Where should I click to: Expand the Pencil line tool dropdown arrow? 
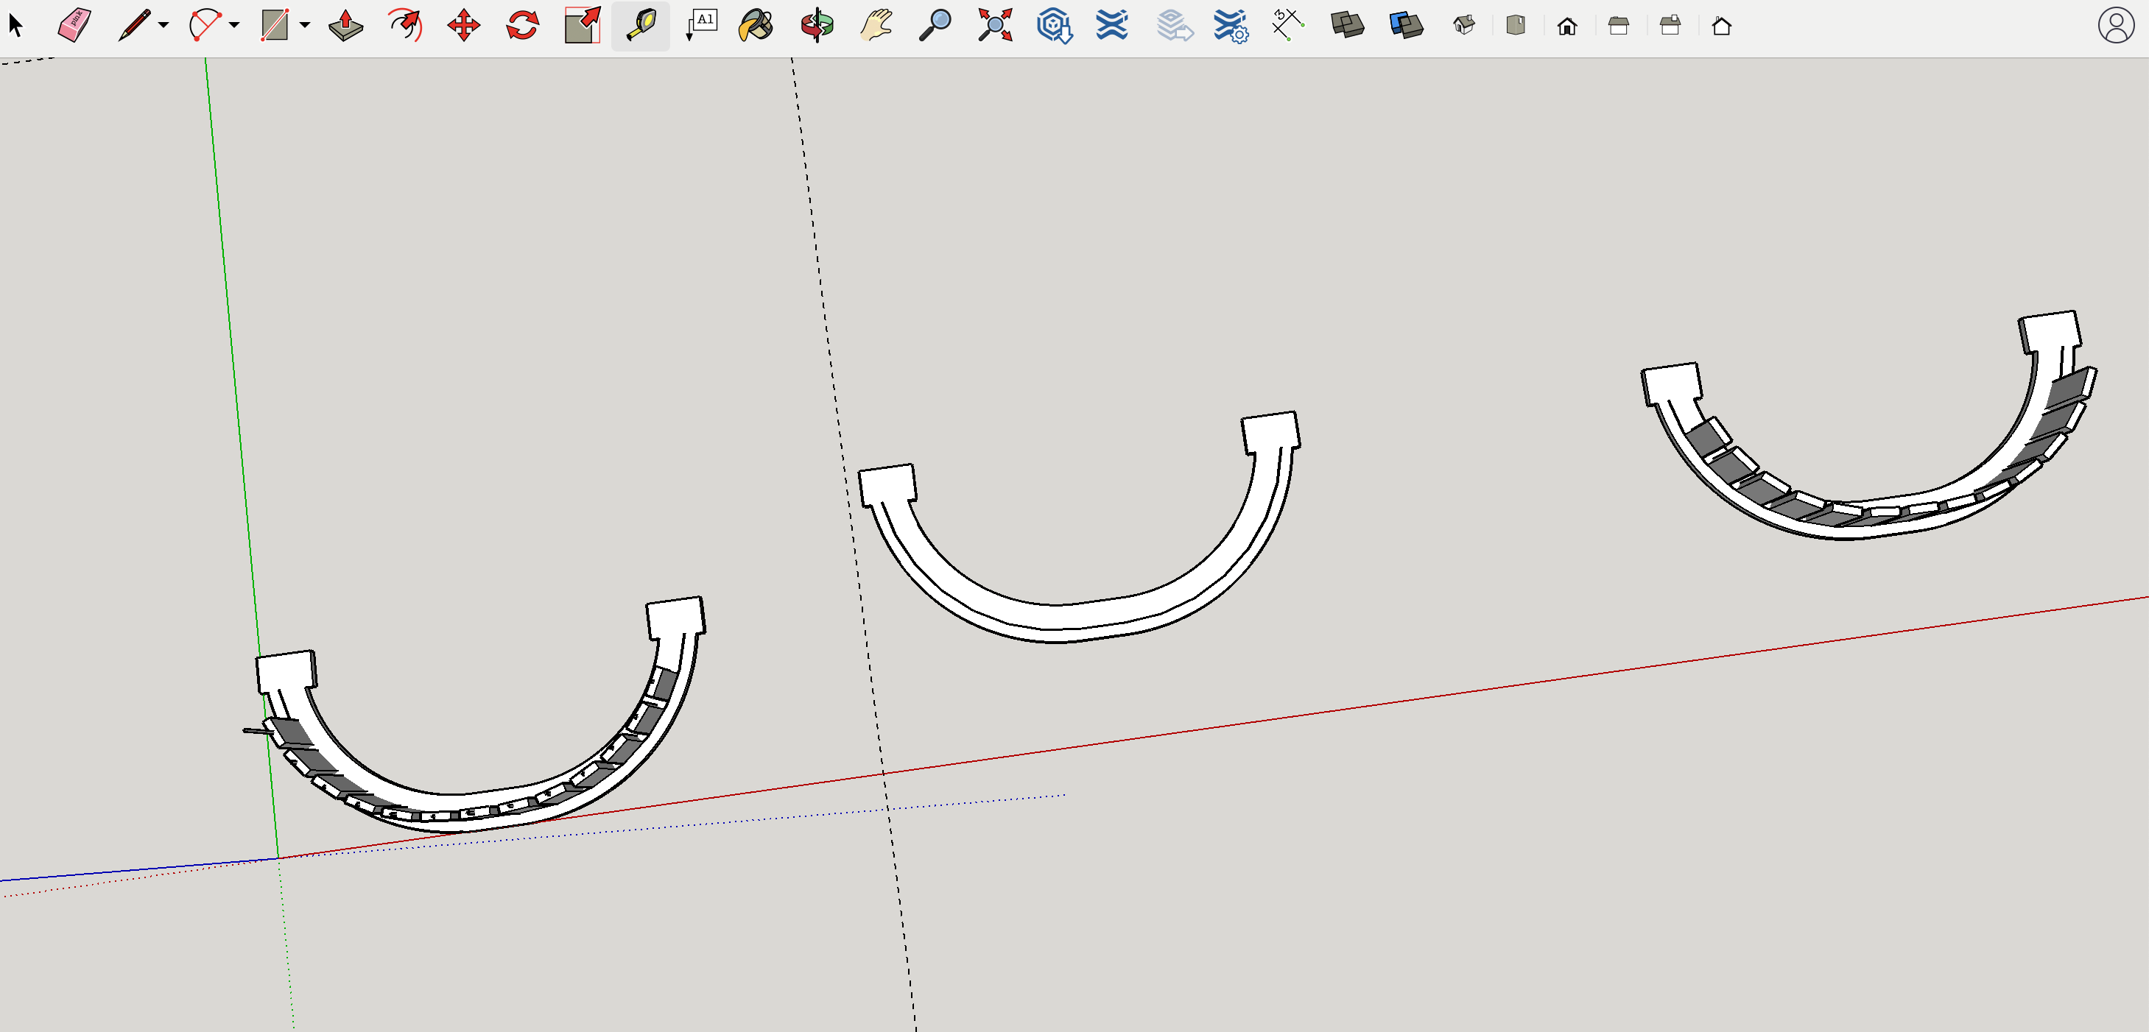coord(163,25)
